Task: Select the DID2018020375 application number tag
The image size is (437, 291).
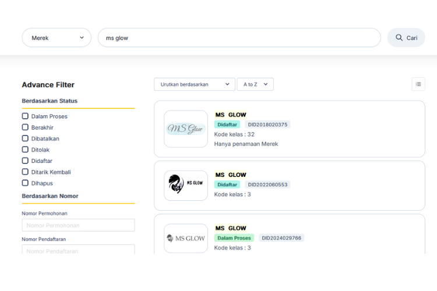Action: pos(267,125)
